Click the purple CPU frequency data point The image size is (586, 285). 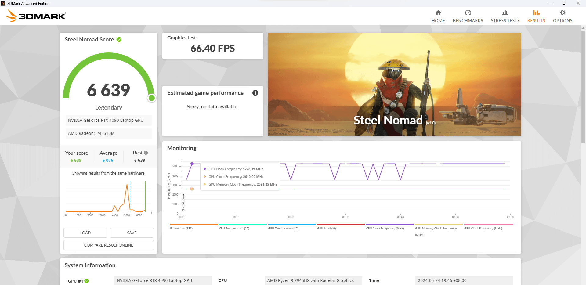[192, 164]
